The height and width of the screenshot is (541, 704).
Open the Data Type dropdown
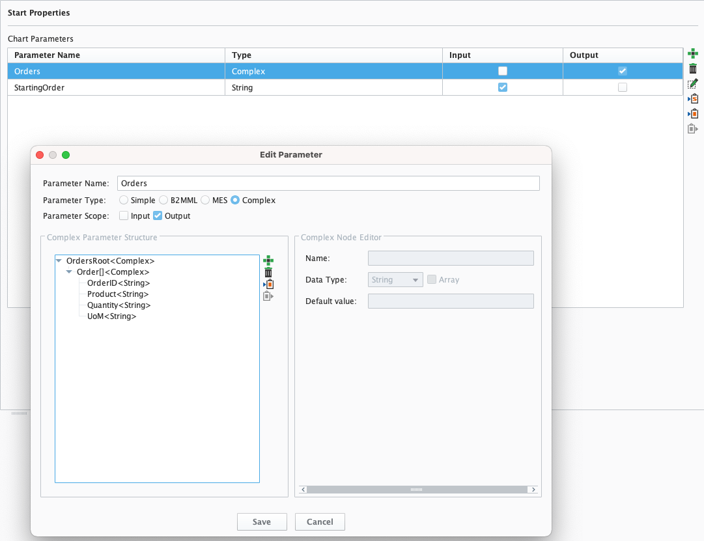[x=396, y=280]
